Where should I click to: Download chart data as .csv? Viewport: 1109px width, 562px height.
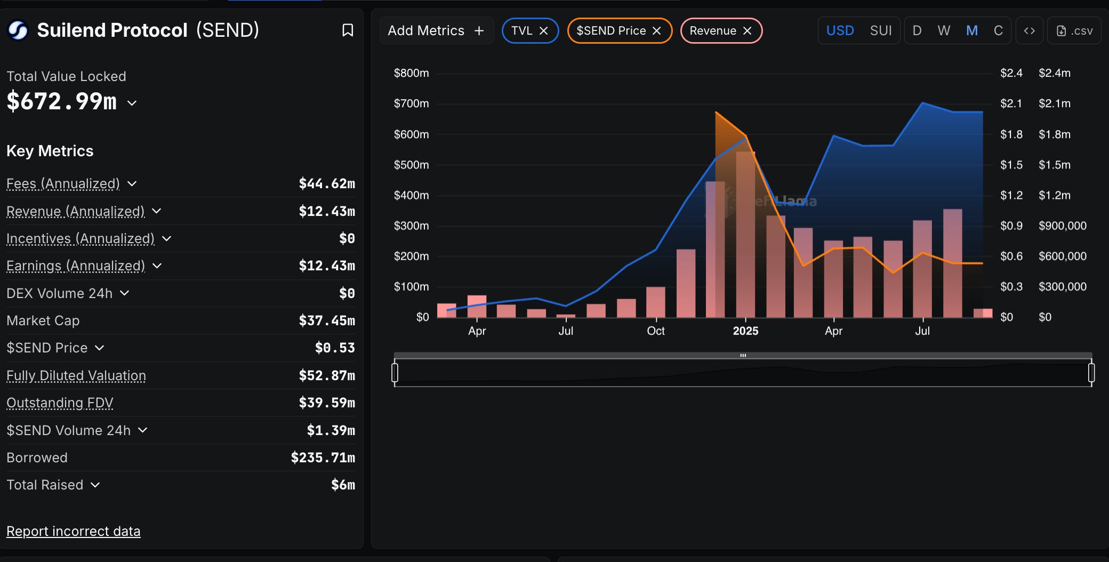(x=1074, y=31)
